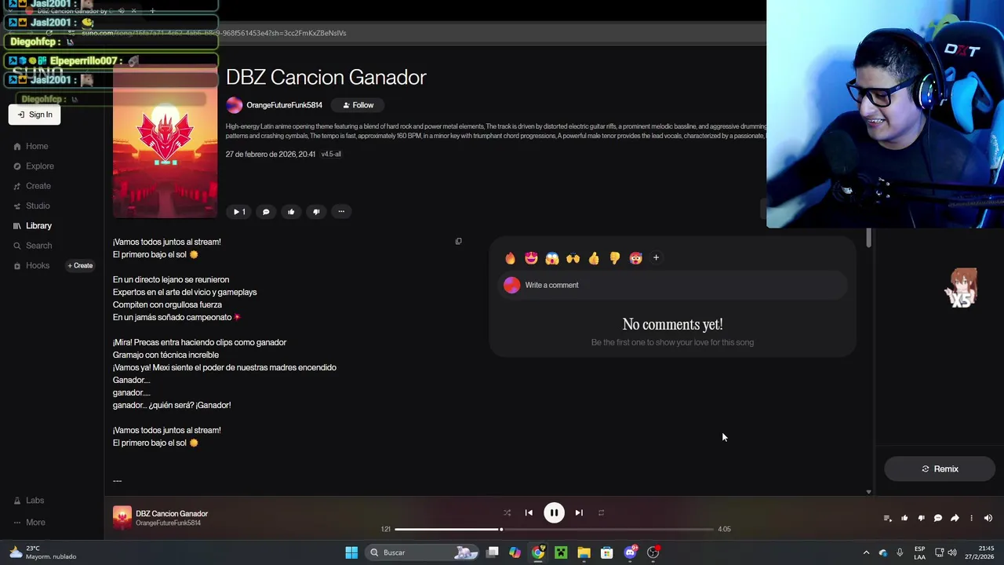Open Hooks in sidebar
Viewport: 1004px width, 565px height.
tap(31, 265)
